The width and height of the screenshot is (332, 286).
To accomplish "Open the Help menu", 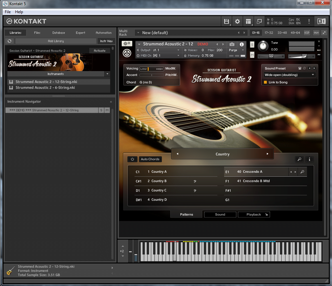I will click(x=19, y=12).
